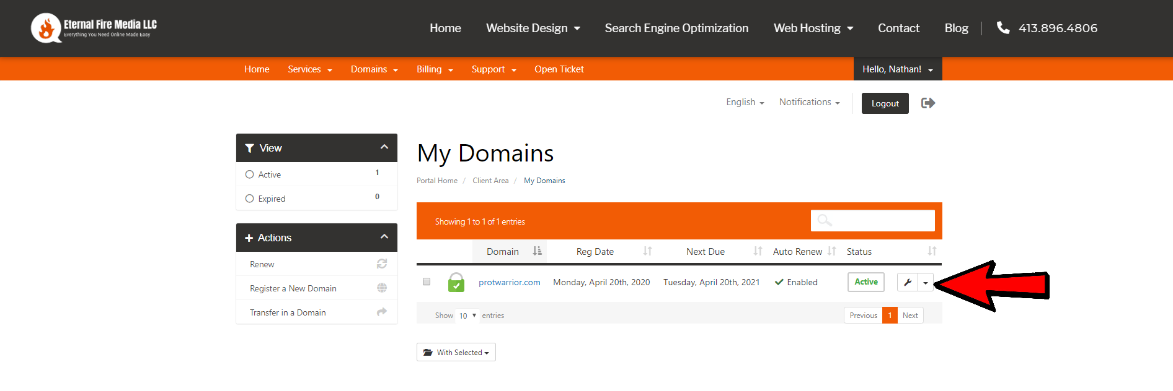
Task: Open the protwarrior.com domain link
Action: (510, 282)
